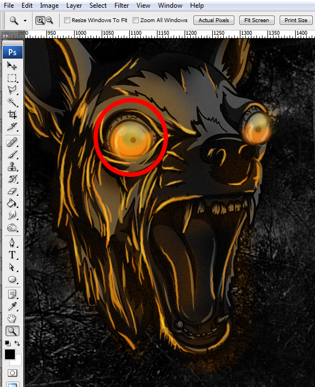Select the Crop tool
Image resolution: width=315 pixels, height=387 pixels.
click(x=12, y=114)
